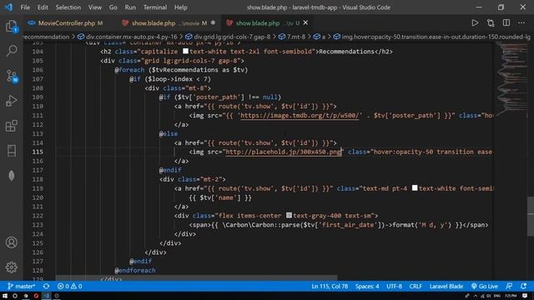Change indentation via Spaces: 4
The image size is (534, 300).
tap(367, 286)
